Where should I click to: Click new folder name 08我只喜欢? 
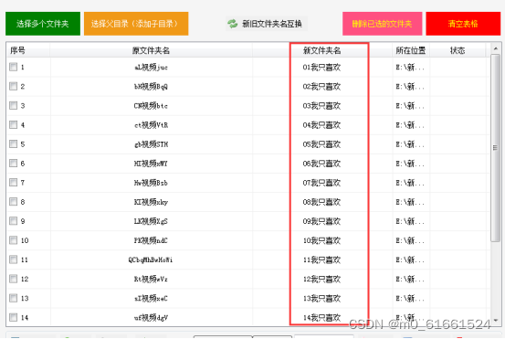tap(321, 202)
